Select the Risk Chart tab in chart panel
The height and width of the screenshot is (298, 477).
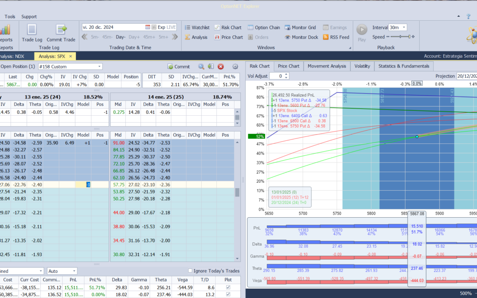point(260,66)
